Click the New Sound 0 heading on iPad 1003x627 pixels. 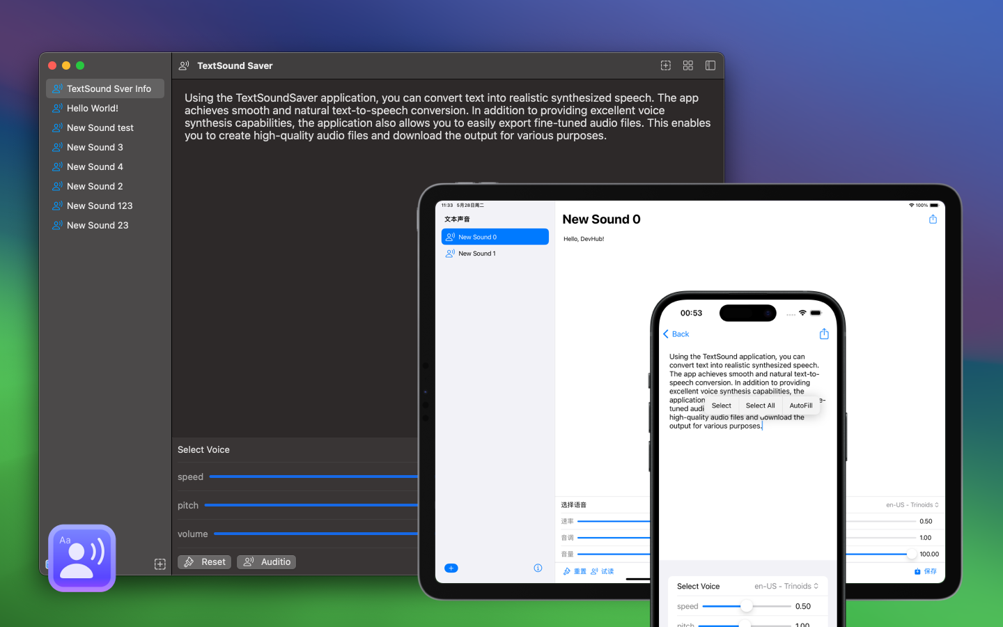point(601,219)
